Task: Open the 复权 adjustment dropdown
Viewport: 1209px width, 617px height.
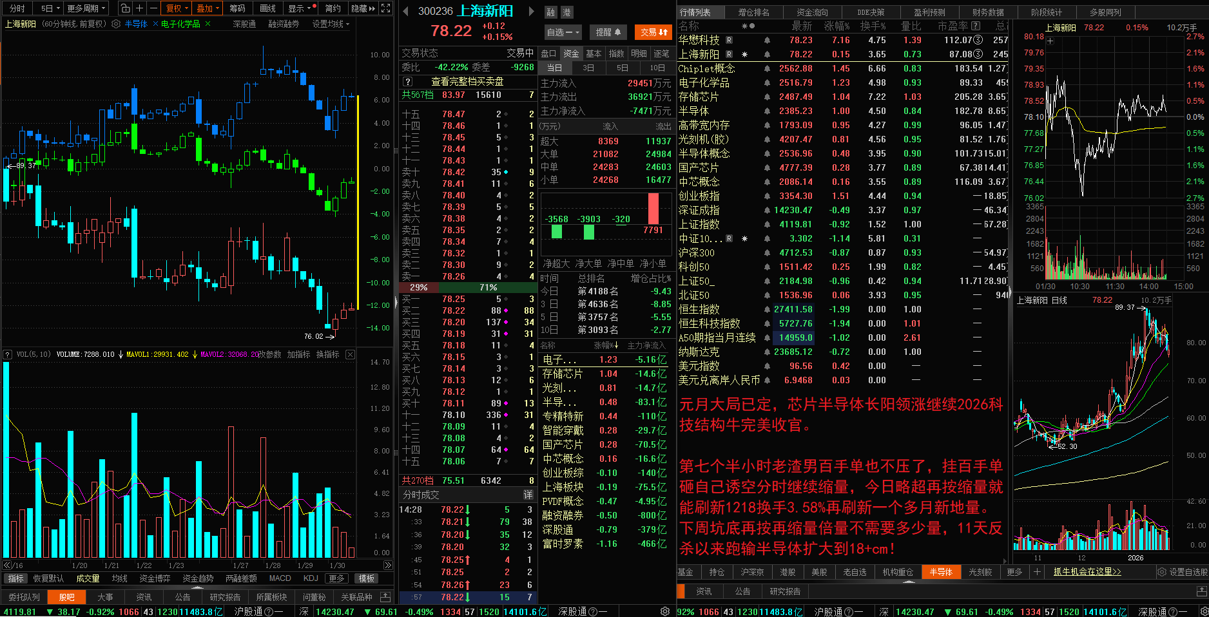Action: click(177, 8)
